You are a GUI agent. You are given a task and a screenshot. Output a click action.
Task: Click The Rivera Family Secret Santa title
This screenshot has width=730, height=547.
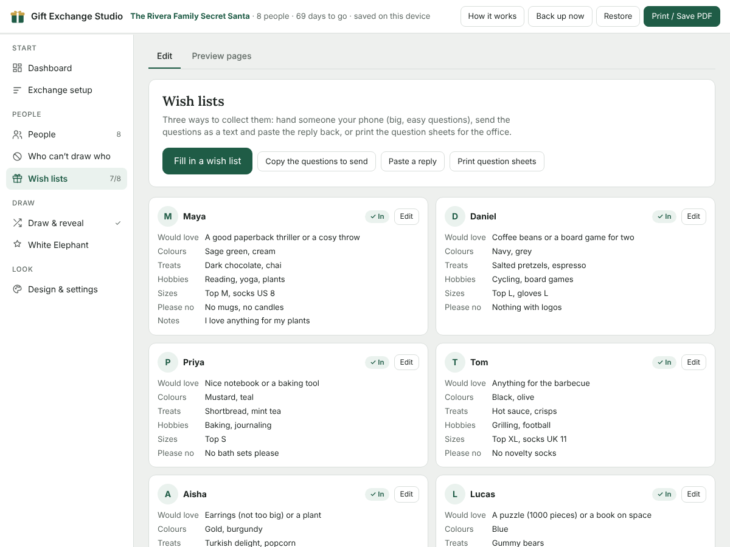189,16
